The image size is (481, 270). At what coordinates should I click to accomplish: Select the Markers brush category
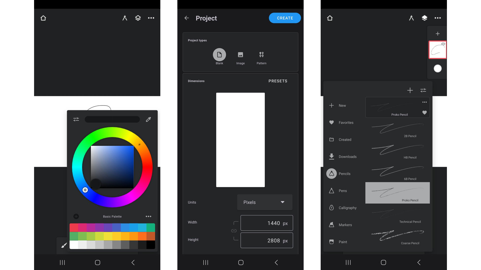[345, 224]
